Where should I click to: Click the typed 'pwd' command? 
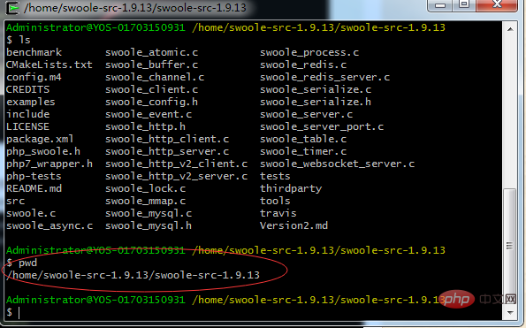click(27, 263)
